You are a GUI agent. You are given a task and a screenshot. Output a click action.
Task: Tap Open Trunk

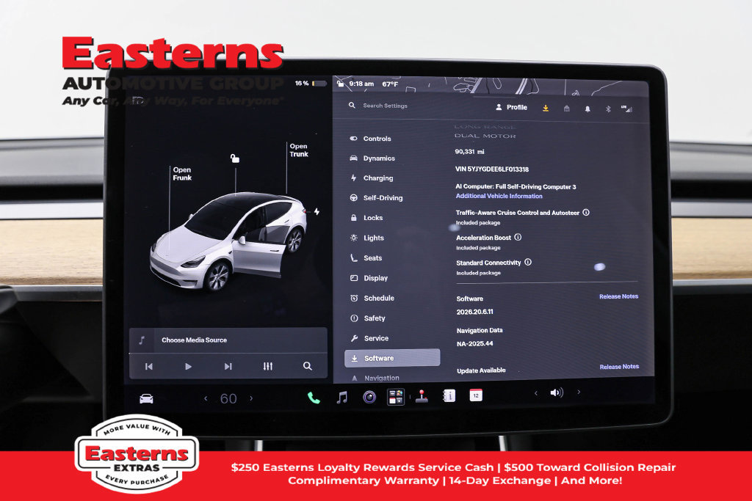[x=299, y=150]
